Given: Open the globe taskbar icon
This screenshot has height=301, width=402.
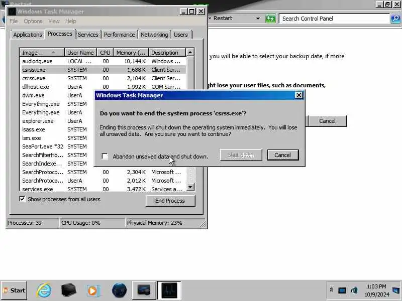Looking at the screenshot, I should (x=119, y=290).
